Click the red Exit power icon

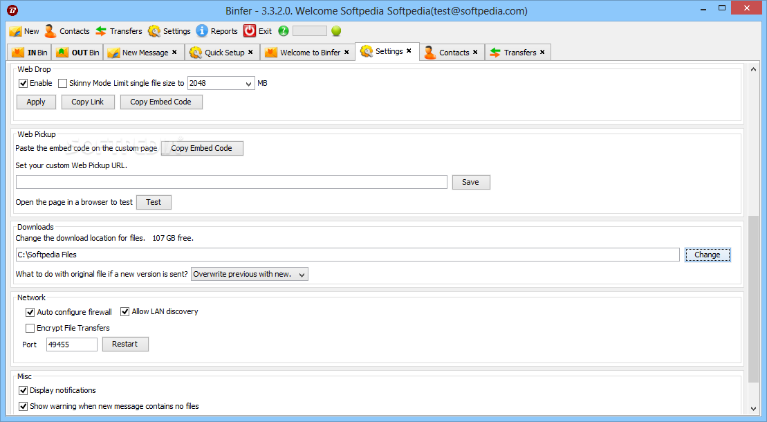[x=250, y=31]
